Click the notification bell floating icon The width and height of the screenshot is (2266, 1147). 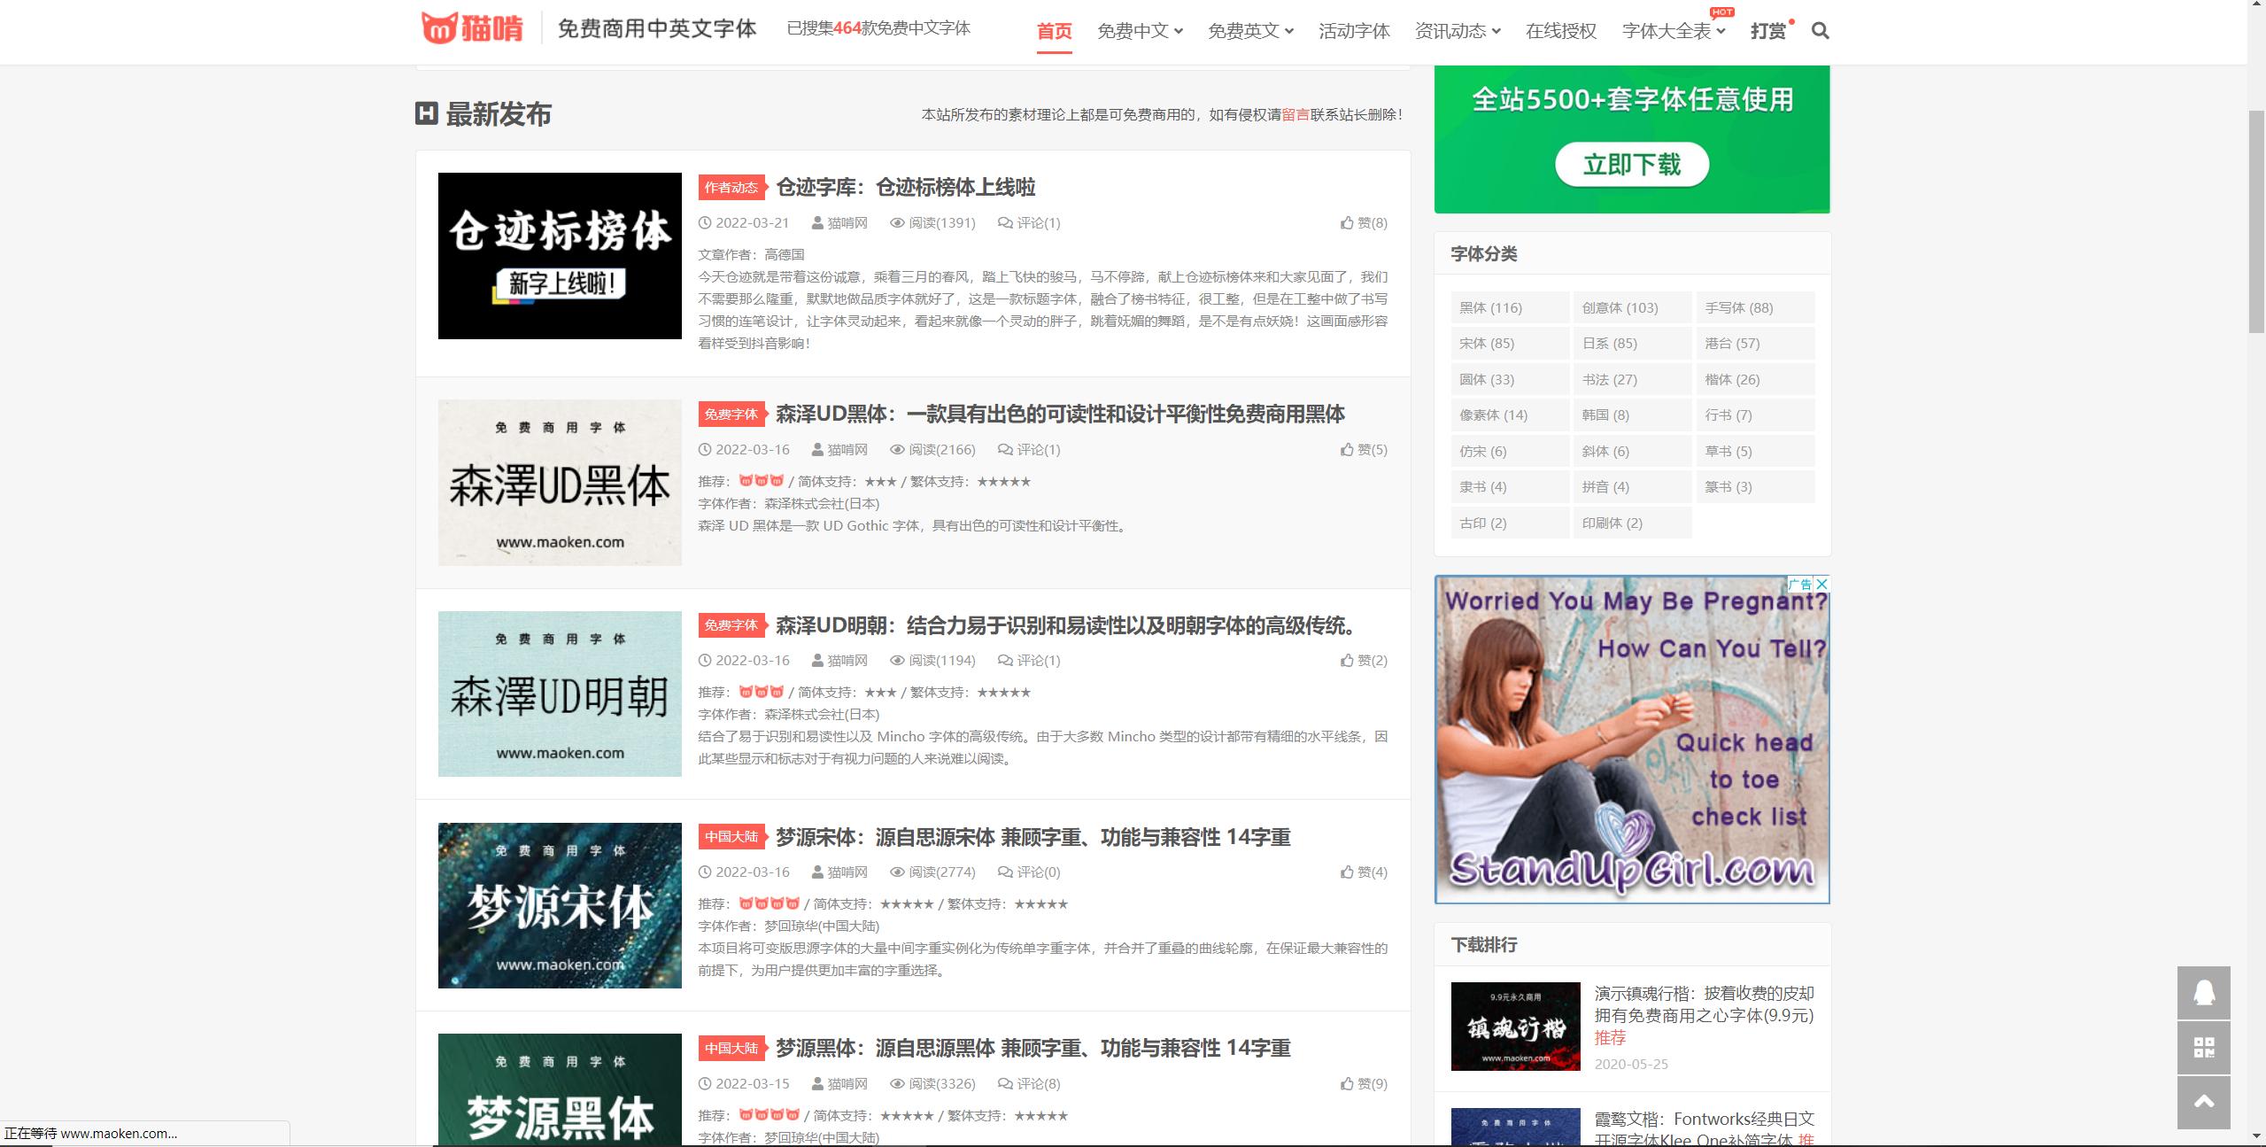2204,993
